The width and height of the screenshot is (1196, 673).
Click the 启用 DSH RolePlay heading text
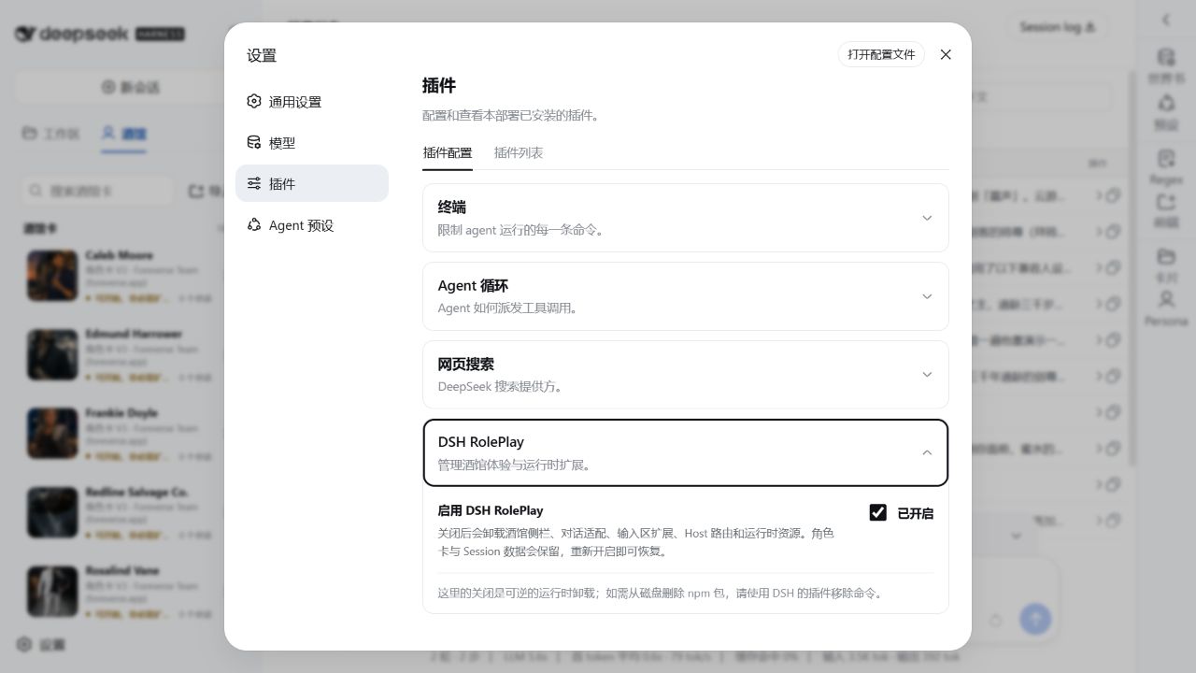pyautogui.click(x=491, y=510)
